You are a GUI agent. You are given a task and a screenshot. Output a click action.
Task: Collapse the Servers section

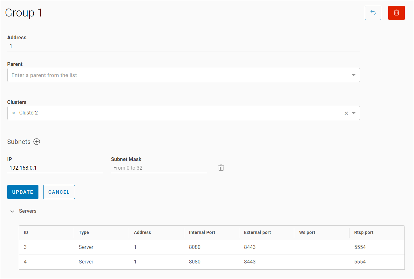point(13,211)
